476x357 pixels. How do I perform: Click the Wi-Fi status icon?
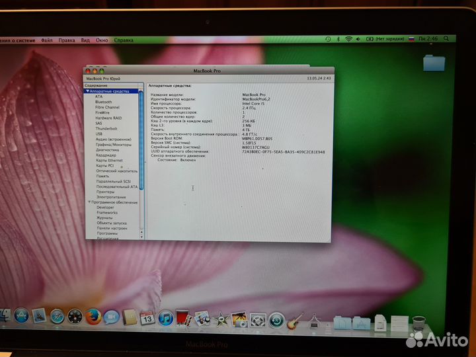click(348, 39)
